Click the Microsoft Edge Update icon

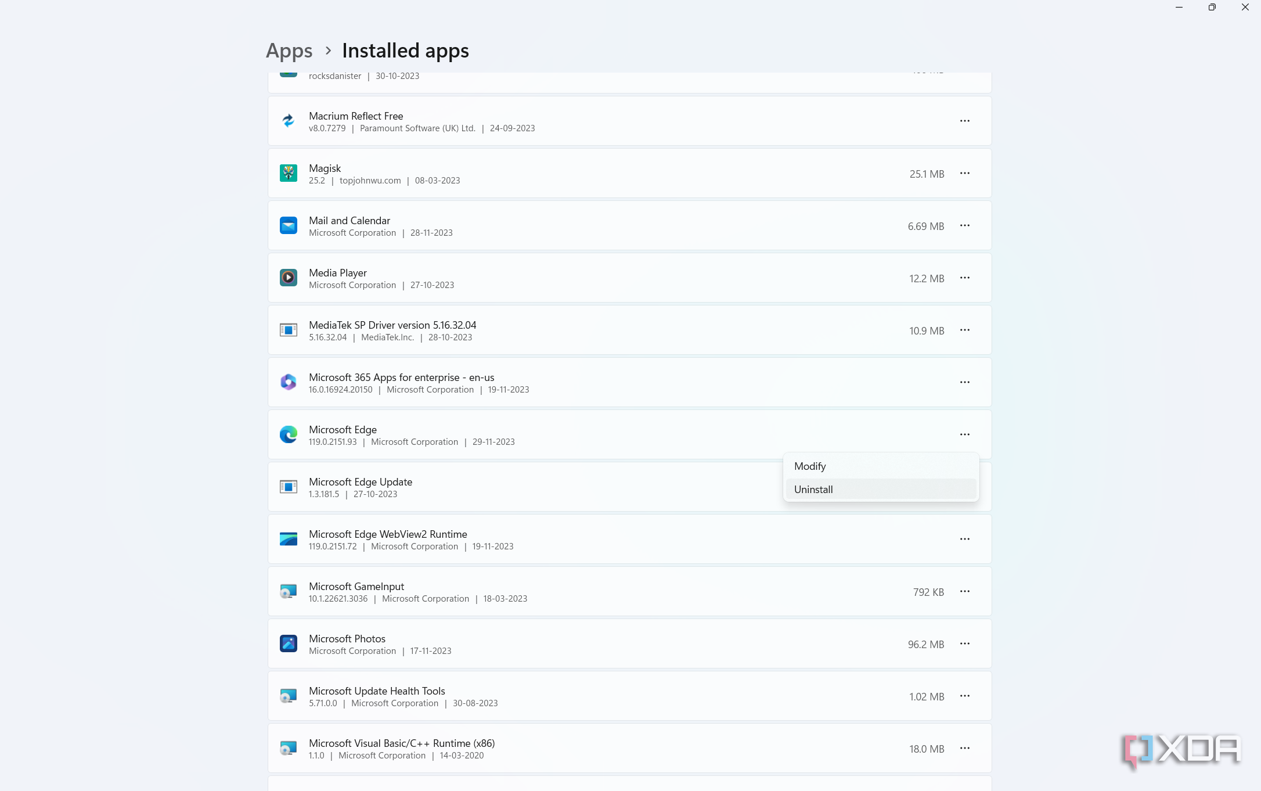click(289, 487)
